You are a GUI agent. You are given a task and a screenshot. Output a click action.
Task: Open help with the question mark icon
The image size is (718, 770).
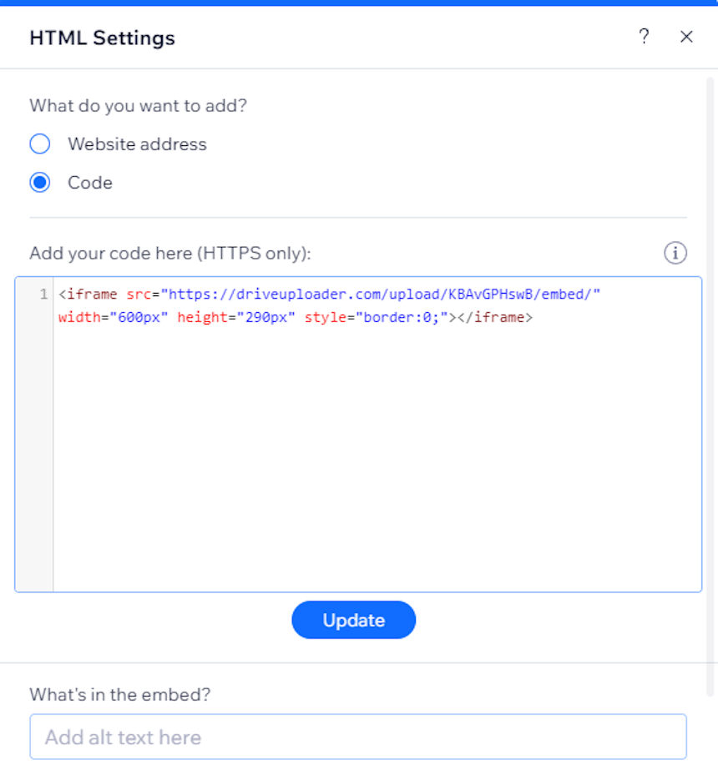(644, 37)
